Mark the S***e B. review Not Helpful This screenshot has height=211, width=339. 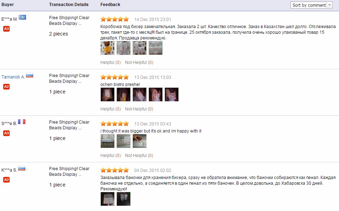pos(139,156)
